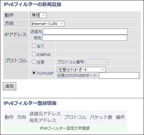144x135 pixels.
Task: Click the パケット数 column header
Action: [x=101, y=118]
